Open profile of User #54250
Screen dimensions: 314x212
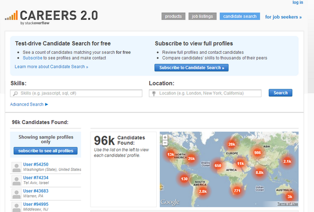(36, 164)
